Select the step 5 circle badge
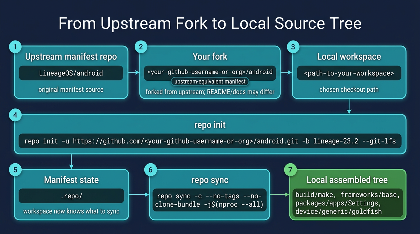This screenshot has height=234, width=420. click(x=15, y=170)
